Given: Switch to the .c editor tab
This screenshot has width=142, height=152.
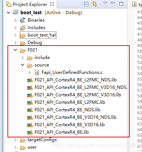Looking at the screenshot, I should [x=137, y=4].
